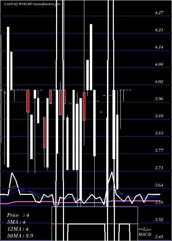Click the 4.27 price axis label
Image resolution: width=172 pixels, height=241 pixels.
point(159,13)
